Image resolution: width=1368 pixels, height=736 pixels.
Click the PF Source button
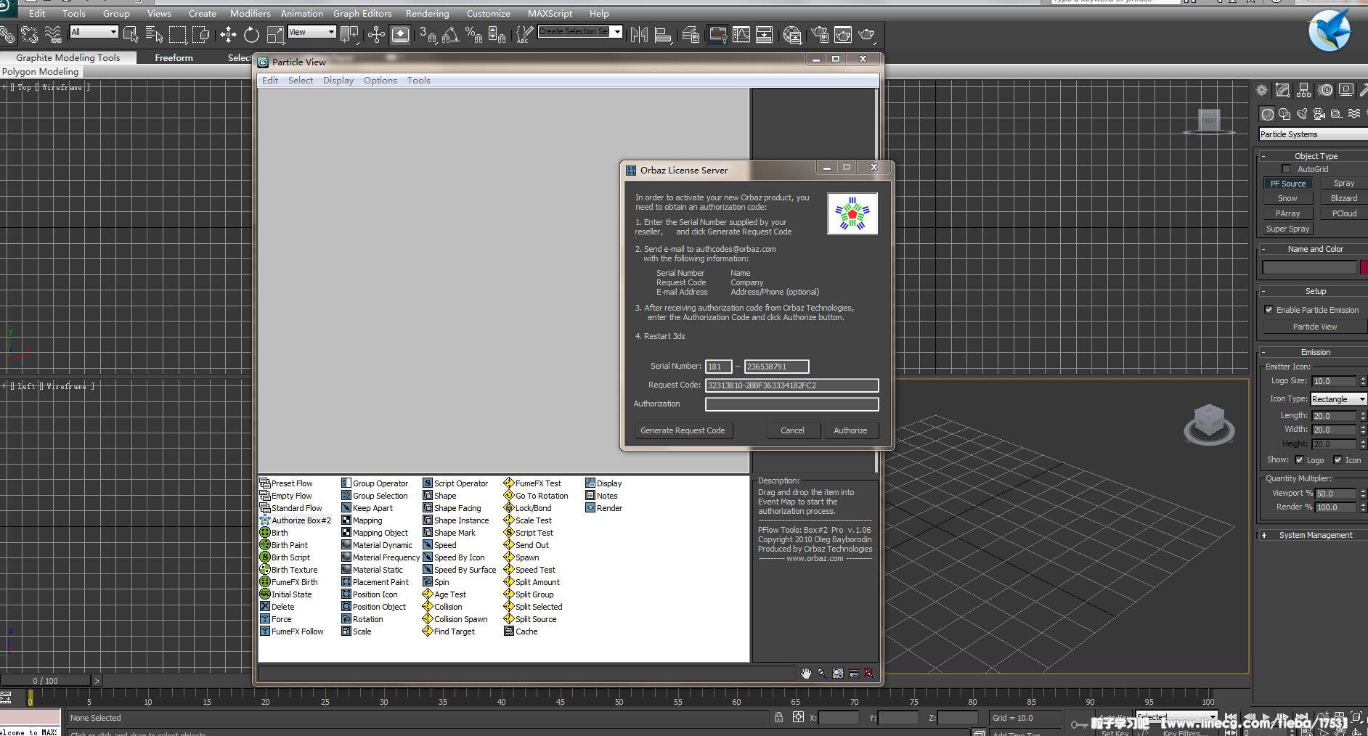click(x=1287, y=184)
